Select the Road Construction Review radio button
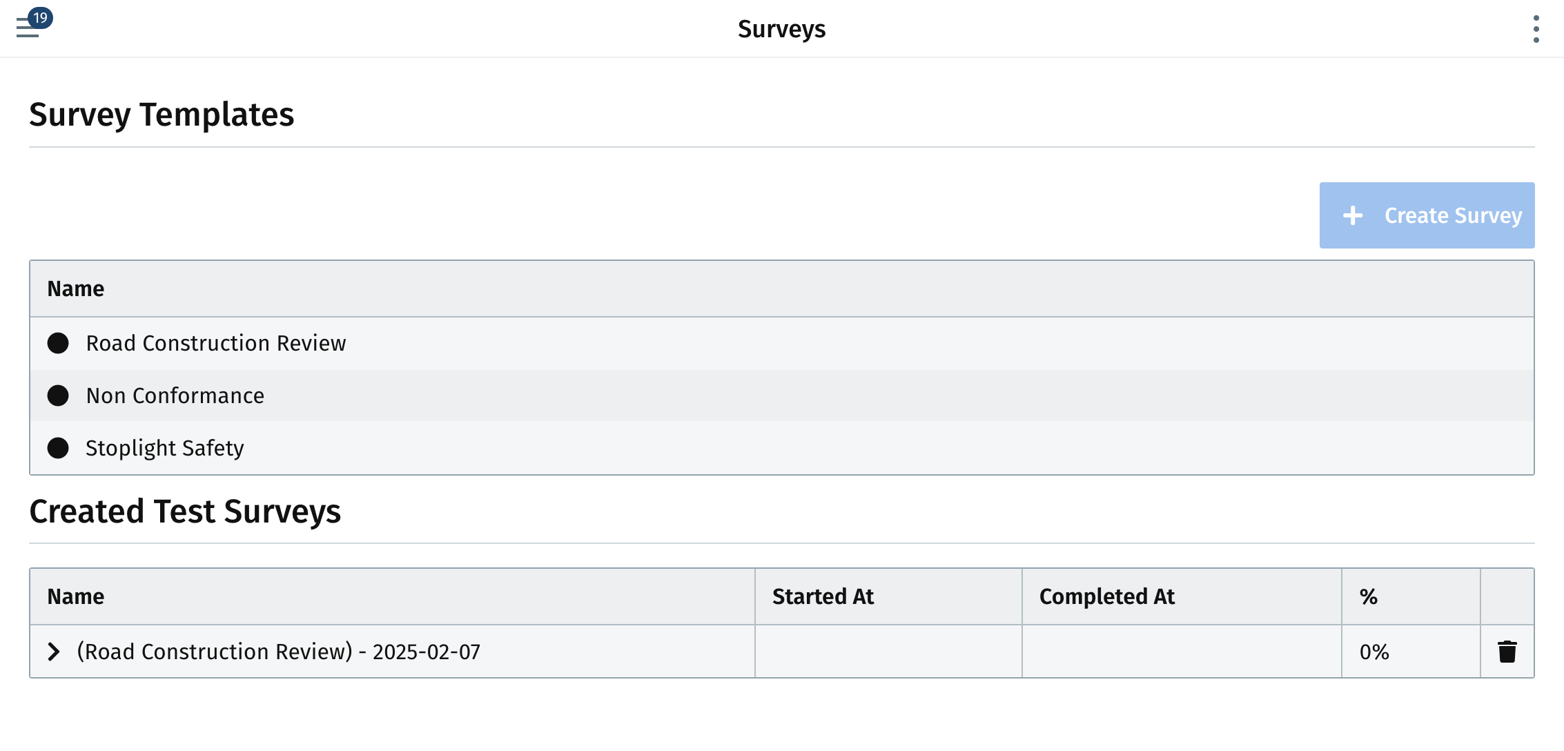Viewport: 1564px width, 751px height. pyautogui.click(x=58, y=343)
